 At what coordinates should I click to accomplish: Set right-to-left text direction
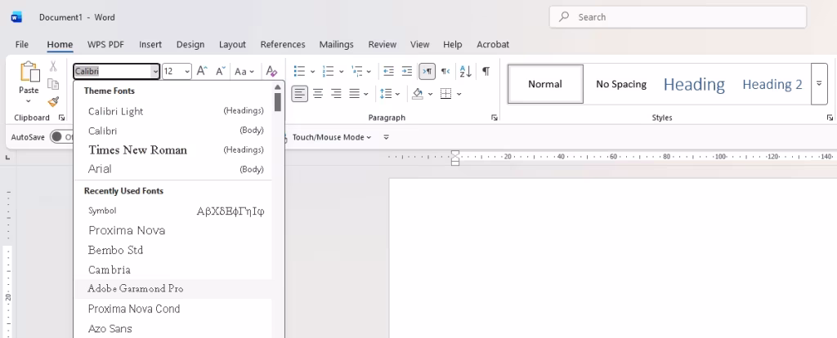click(445, 71)
